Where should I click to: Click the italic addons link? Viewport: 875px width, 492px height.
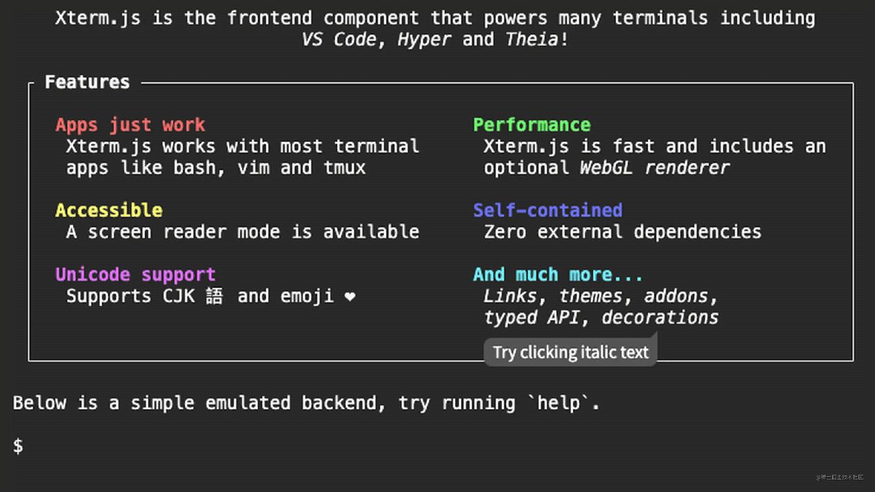676,296
